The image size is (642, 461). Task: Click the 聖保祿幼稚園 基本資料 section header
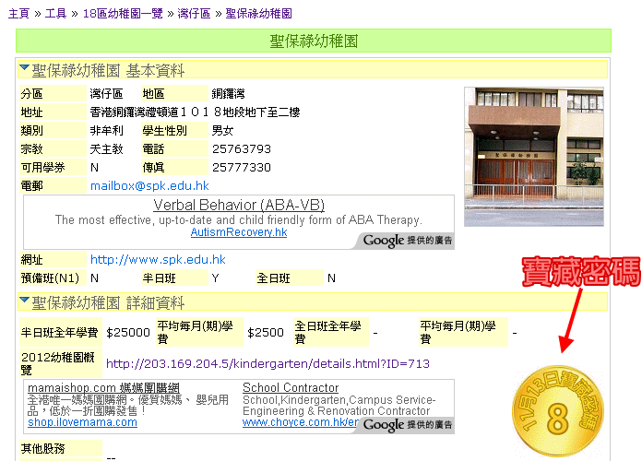point(313,70)
